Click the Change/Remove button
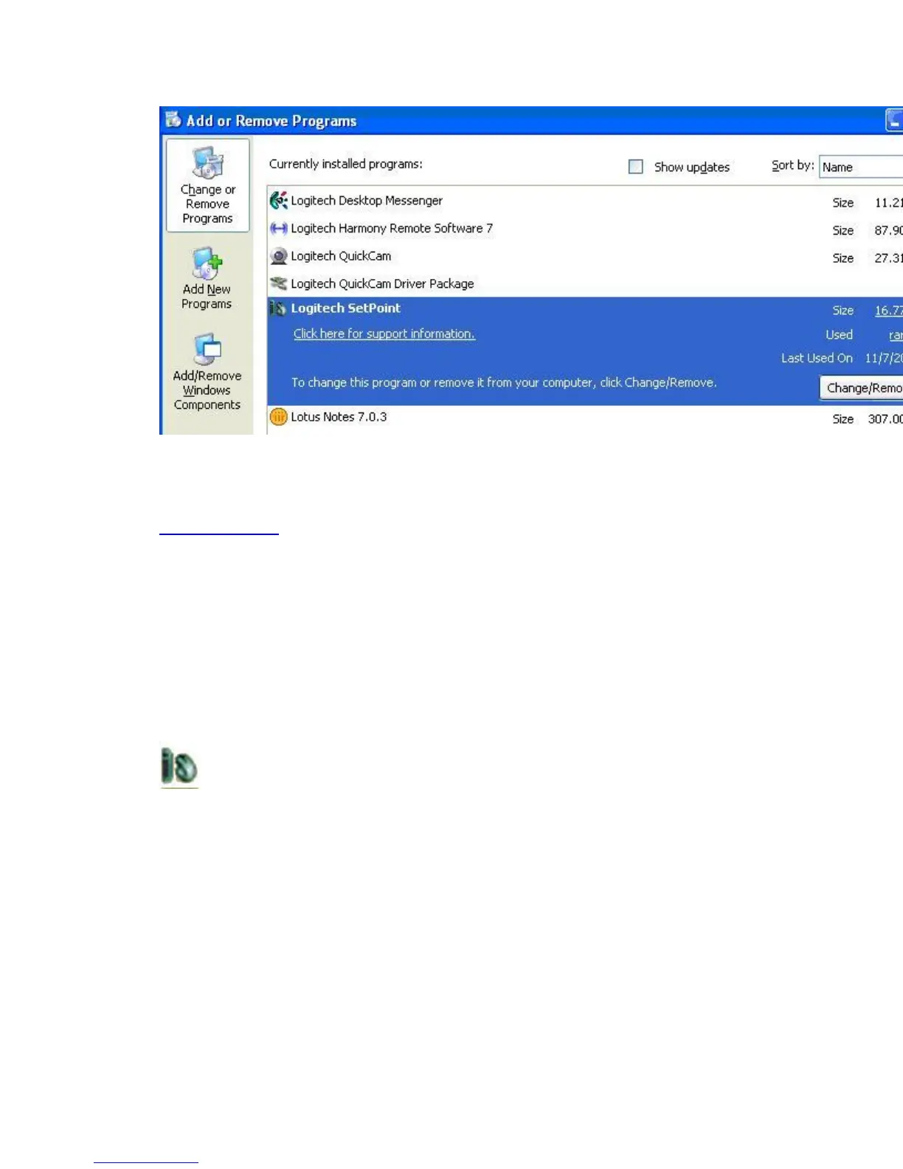 click(862, 387)
